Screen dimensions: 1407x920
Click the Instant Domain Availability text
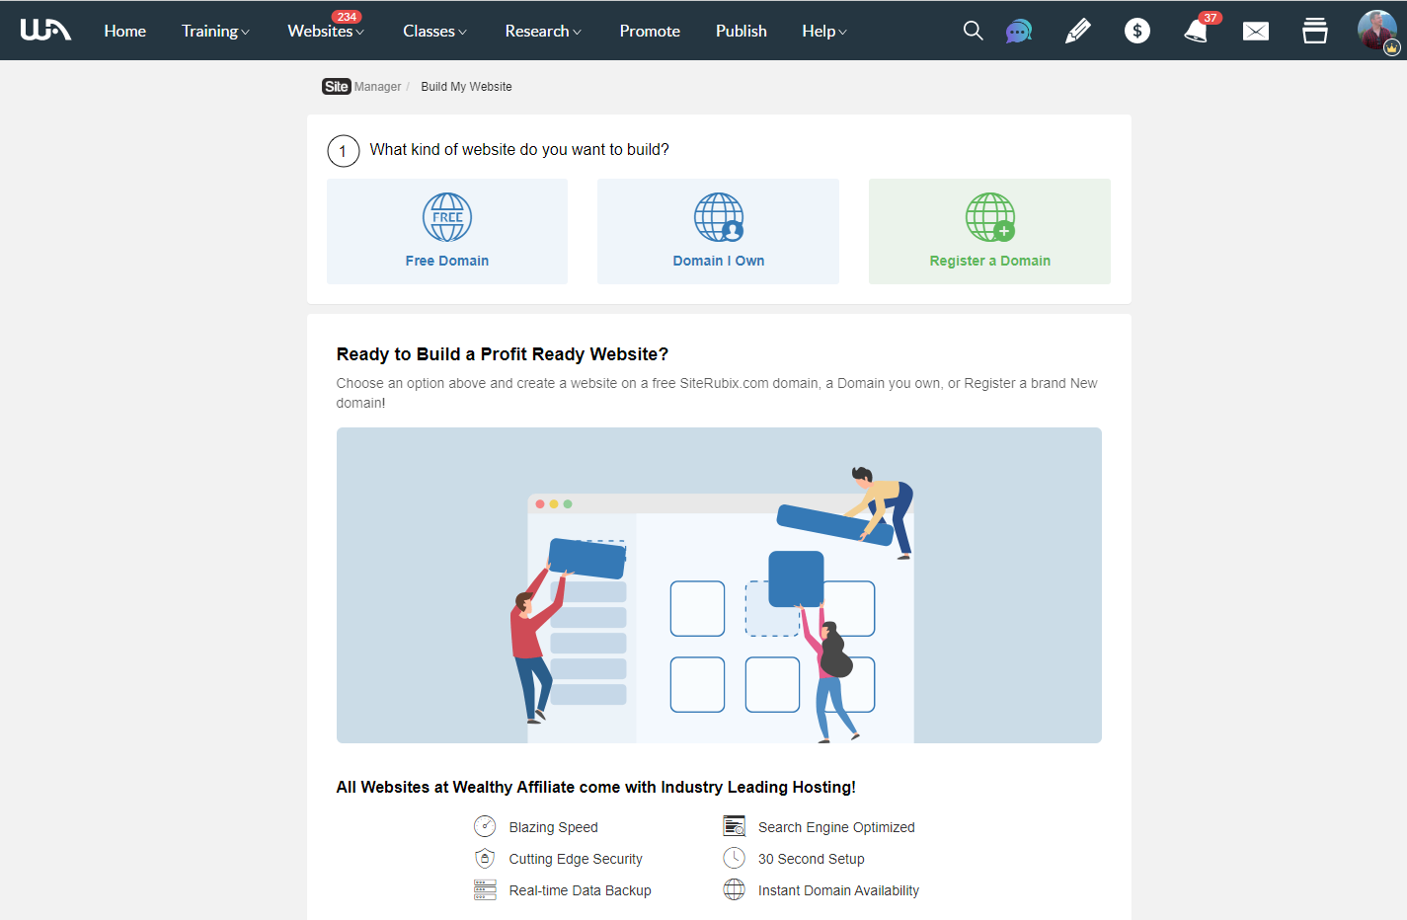[838, 890]
